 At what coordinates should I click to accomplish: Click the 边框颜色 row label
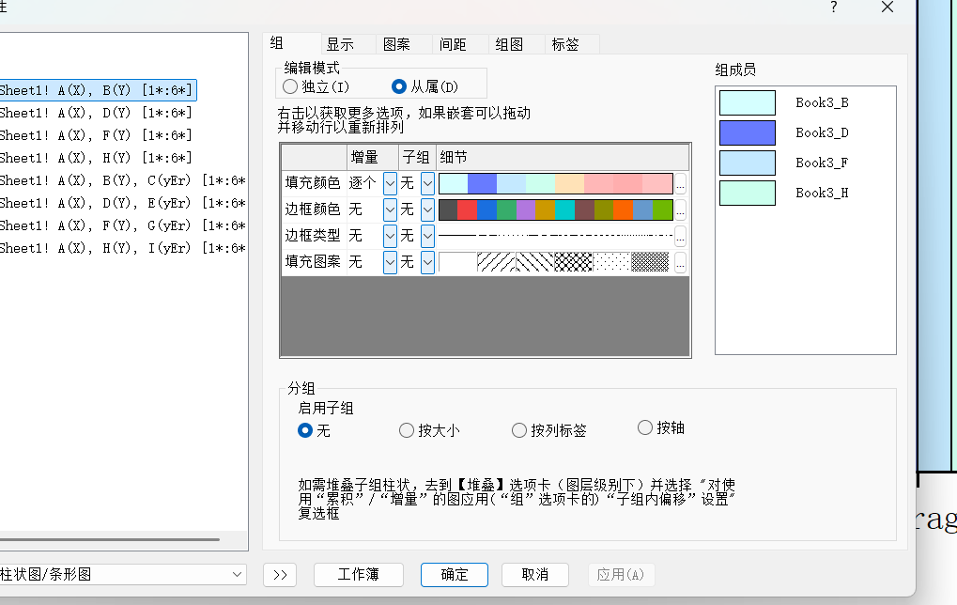click(313, 209)
